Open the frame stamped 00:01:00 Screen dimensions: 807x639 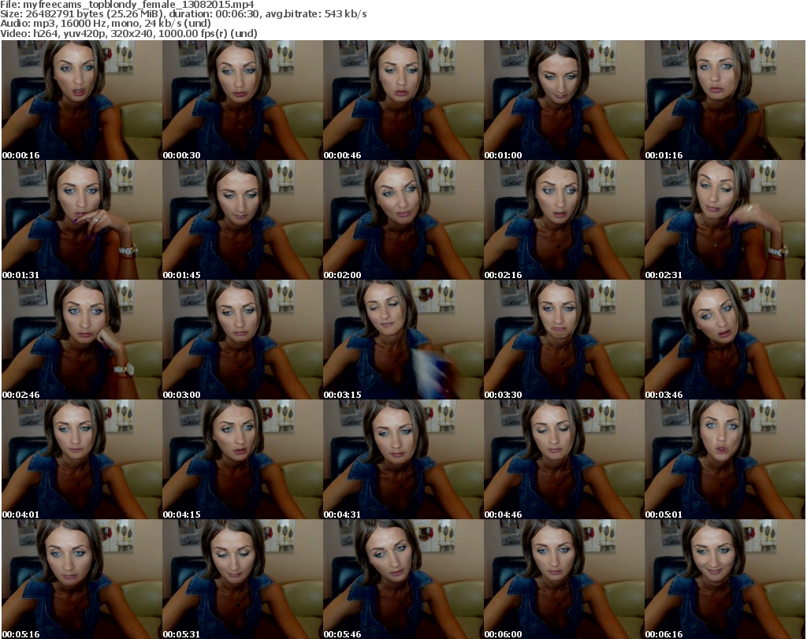click(564, 100)
